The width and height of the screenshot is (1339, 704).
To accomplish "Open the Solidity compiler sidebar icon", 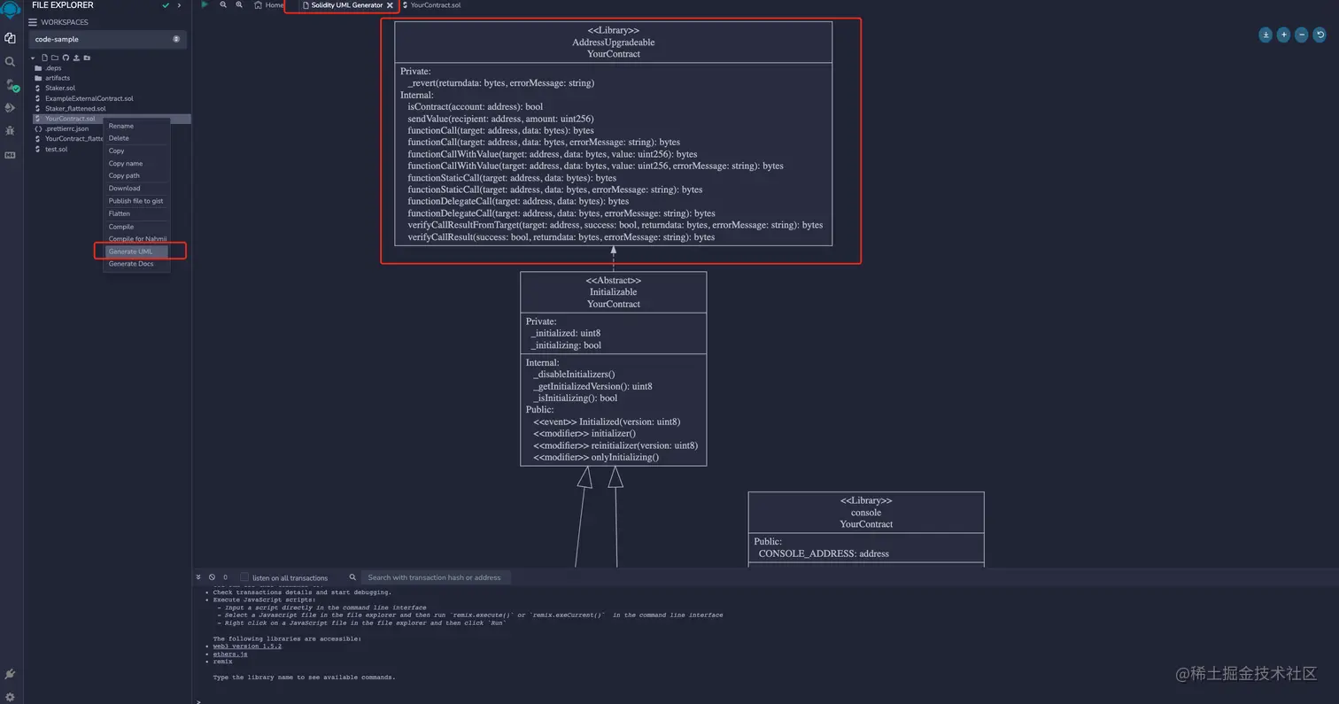I will (x=11, y=85).
